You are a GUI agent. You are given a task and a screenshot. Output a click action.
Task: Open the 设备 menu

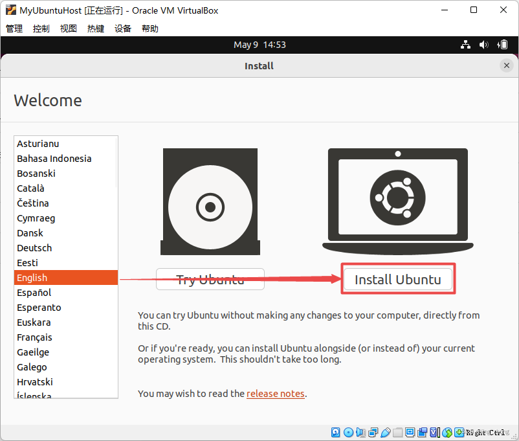tap(123, 28)
